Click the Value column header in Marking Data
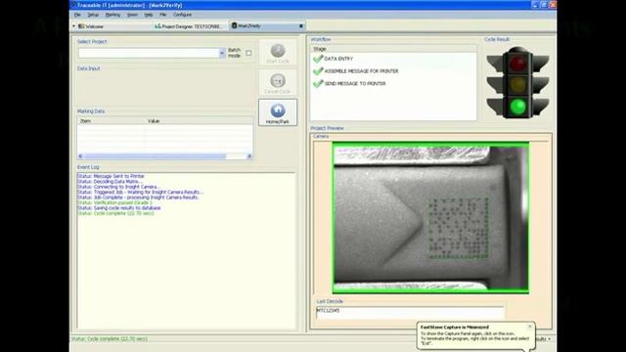 tap(200, 121)
